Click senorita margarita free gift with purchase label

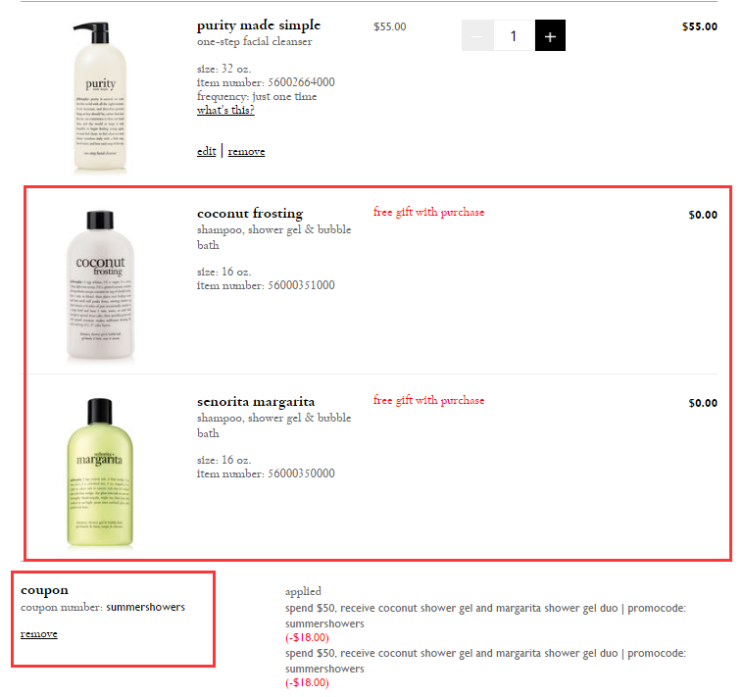(428, 400)
